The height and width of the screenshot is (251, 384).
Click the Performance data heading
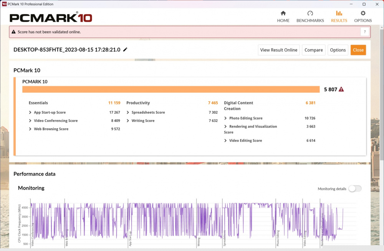[x=35, y=174]
